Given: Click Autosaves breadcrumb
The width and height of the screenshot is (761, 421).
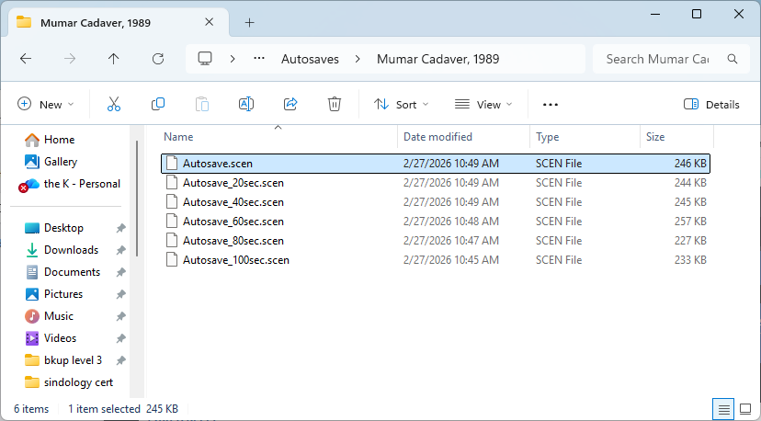Looking at the screenshot, I should point(310,59).
